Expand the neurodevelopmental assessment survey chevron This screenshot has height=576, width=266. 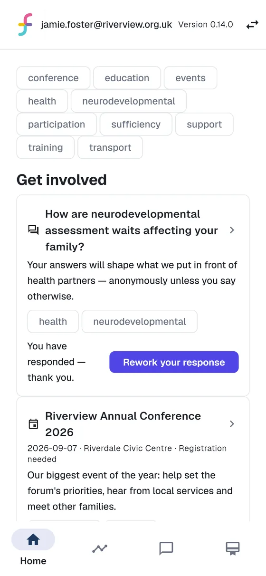pos(232,230)
